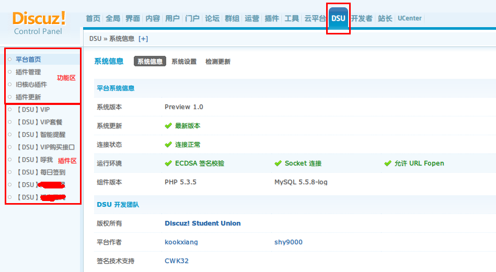The width and height of the screenshot is (496, 272).
Task: Click the PHP 5.3.5 version value
Action: click(181, 182)
